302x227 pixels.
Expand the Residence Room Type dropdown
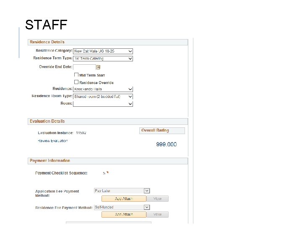[103, 96]
